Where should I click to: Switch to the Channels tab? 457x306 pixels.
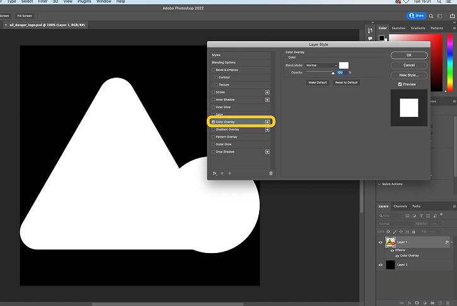click(x=400, y=206)
